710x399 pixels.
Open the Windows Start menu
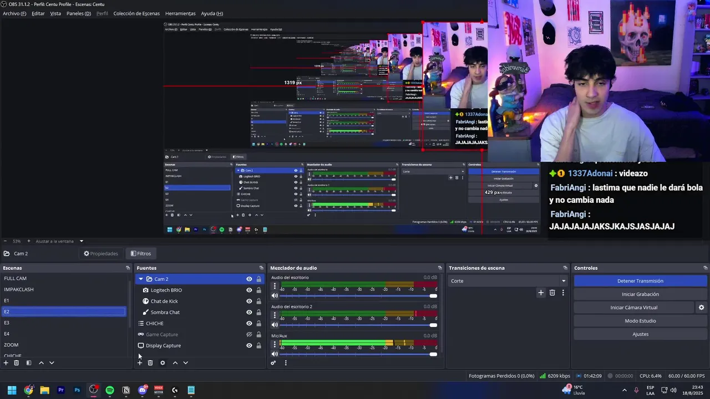[12, 390]
